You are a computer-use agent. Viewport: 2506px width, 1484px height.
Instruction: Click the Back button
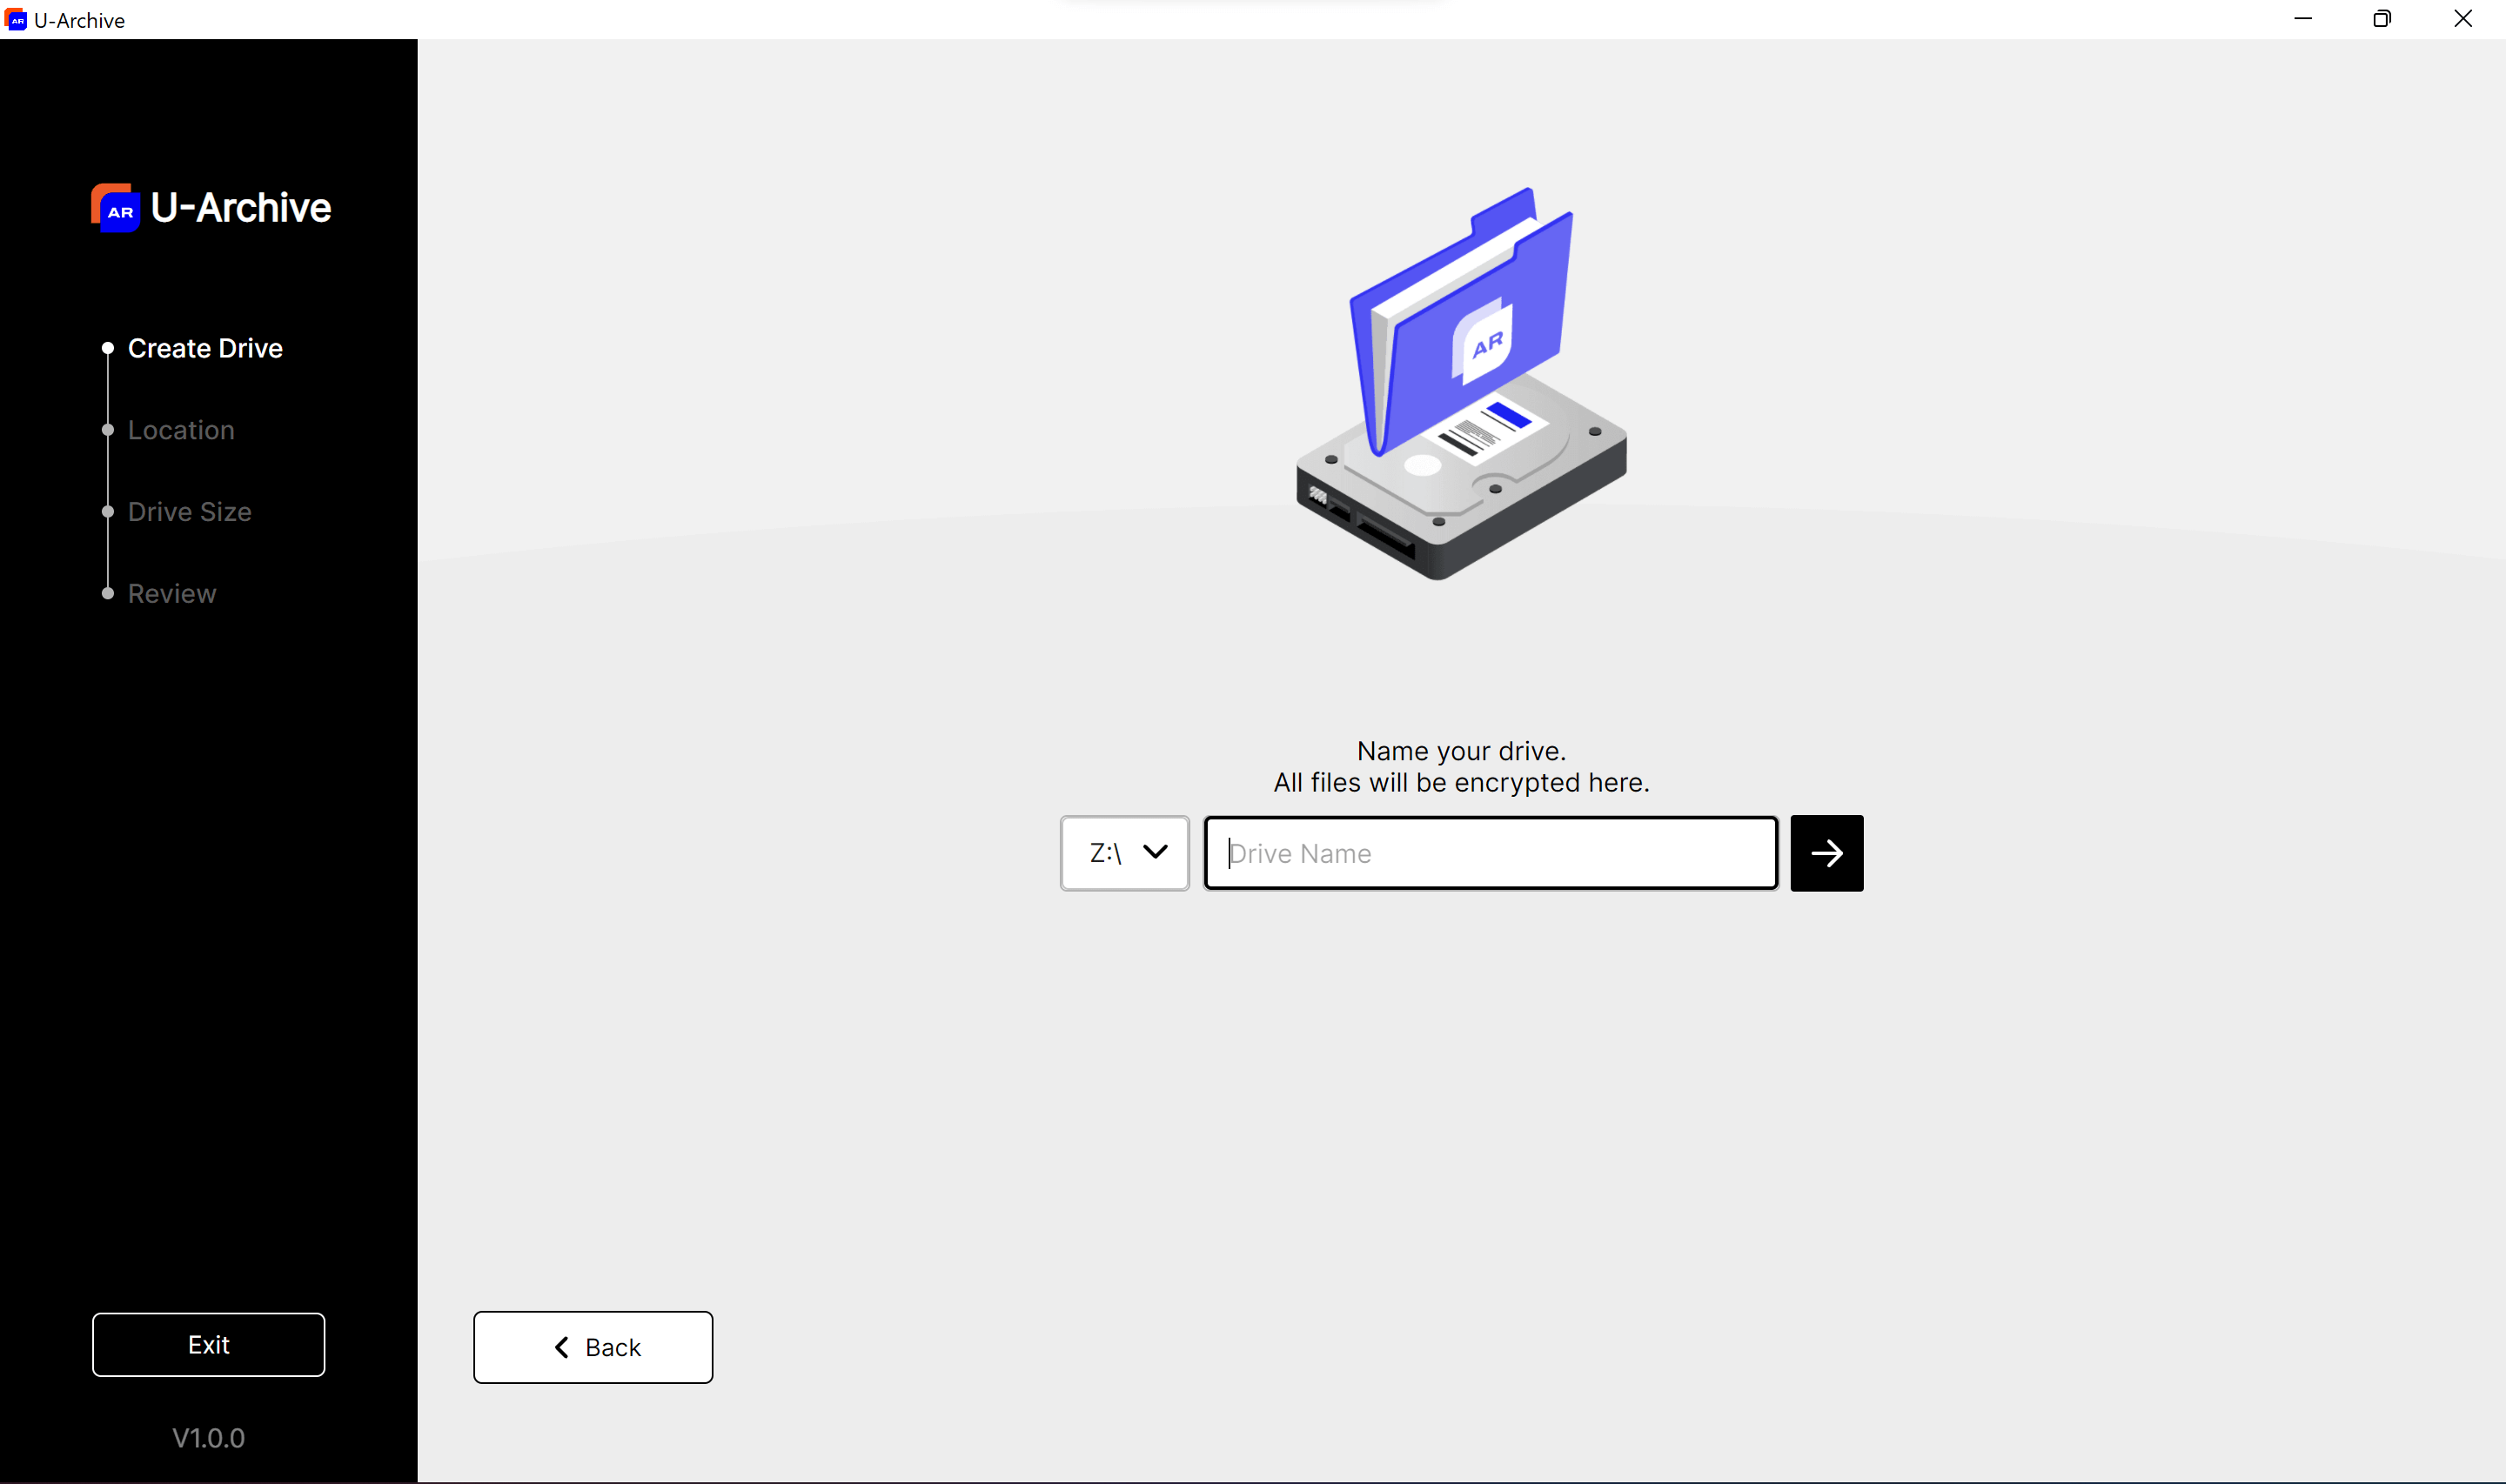pyautogui.click(x=593, y=1347)
